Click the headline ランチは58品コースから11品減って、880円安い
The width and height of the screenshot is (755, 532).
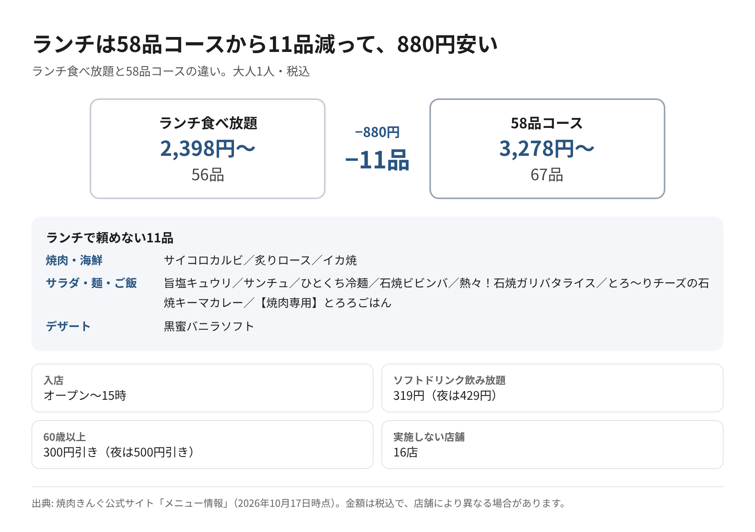coord(265,44)
